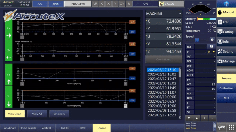Click the IDLE state button

pyautogui.click(x=56, y=4)
